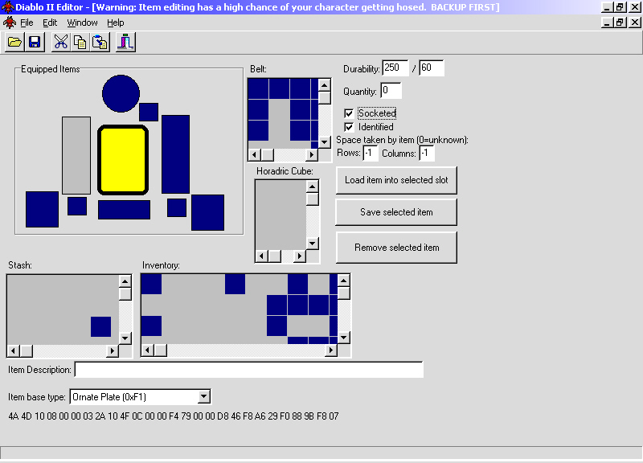This screenshot has height=463, width=643.
Task: Open the File menu
Action: pos(27,23)
